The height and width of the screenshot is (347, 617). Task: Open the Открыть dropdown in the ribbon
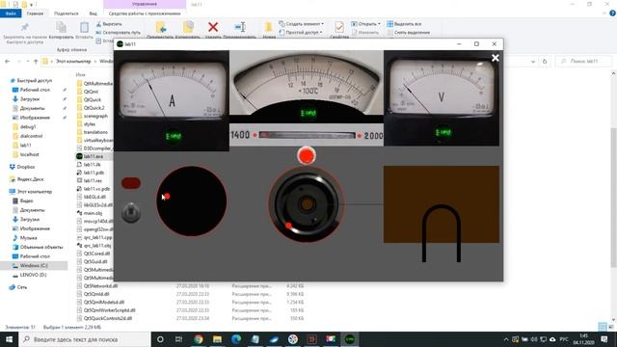pos(365,24)
